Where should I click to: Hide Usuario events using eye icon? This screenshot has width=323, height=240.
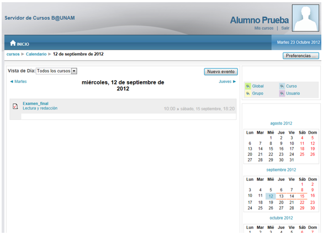click(x=282, y=93)
